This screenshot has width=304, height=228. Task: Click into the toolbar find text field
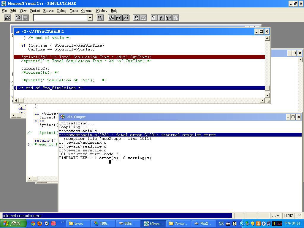pyautogui.click(x=60, y=18)
